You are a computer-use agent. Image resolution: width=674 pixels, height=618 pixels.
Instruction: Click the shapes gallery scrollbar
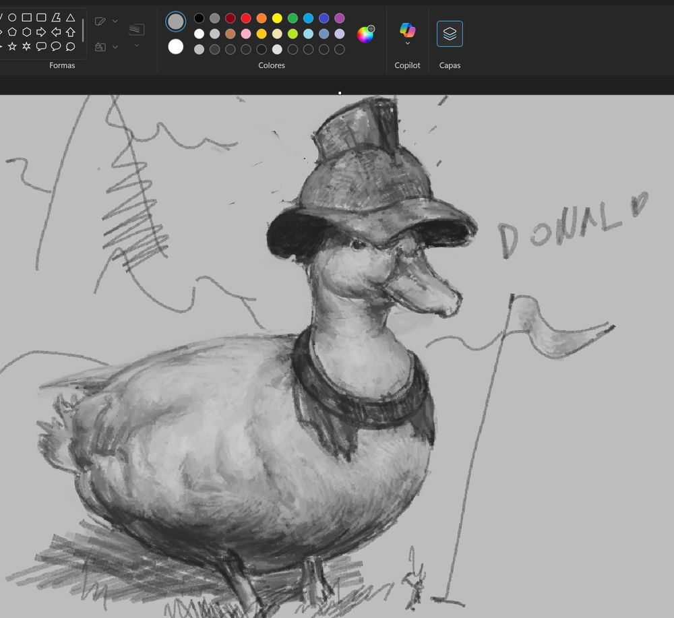(83, 30)
